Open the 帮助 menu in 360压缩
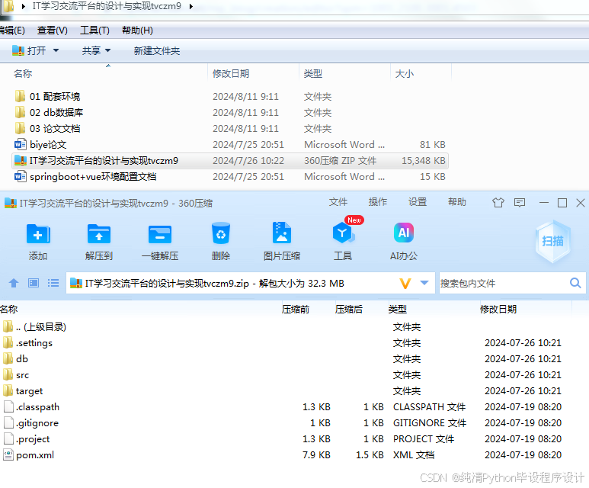Screen dimensions: 589x488 coord(457,202)
